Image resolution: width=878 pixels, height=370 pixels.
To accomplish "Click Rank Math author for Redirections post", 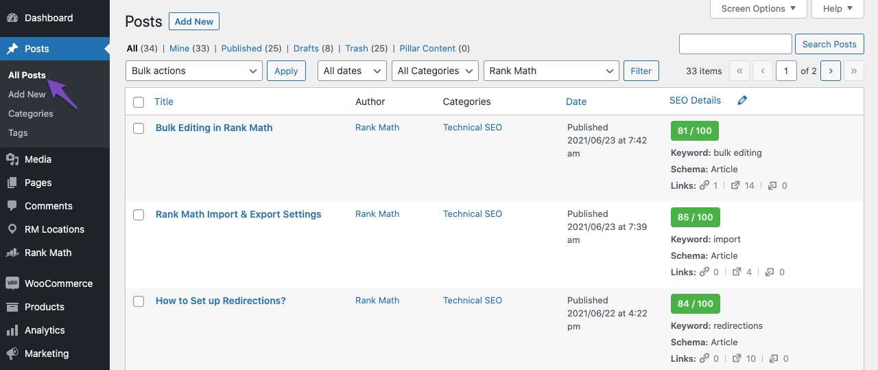I will [x=377, y=300].
